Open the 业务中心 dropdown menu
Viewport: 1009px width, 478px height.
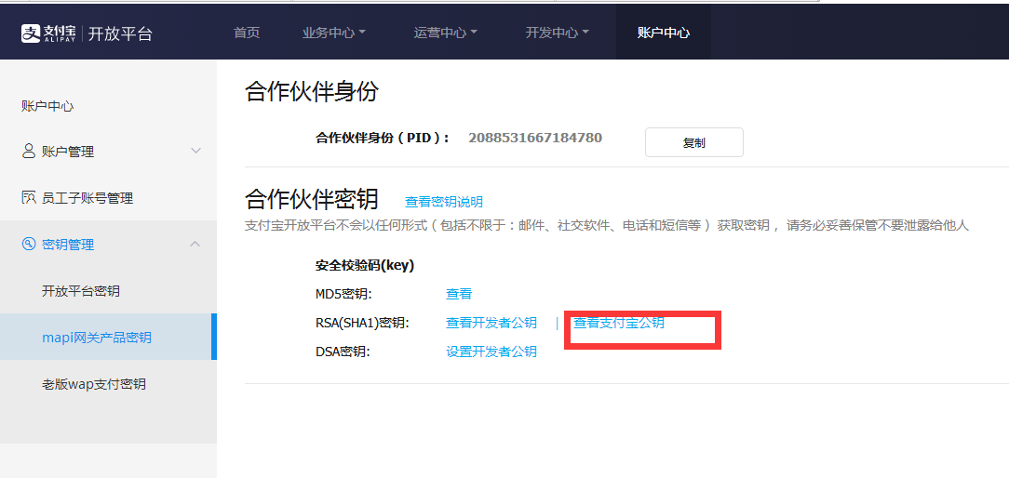tap(333, 33)
